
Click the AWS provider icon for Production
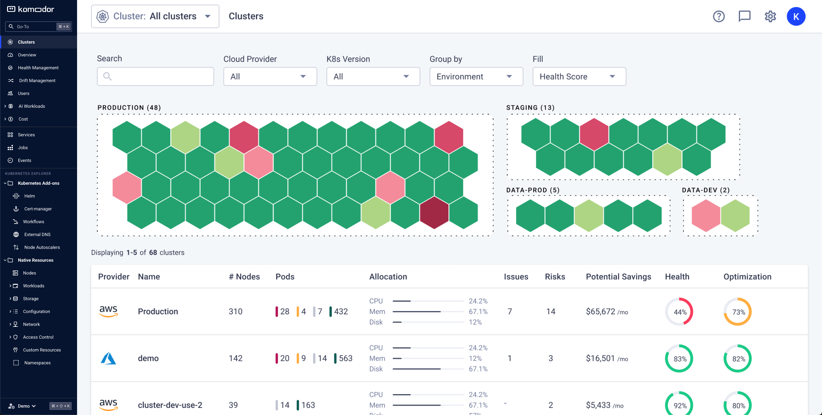[108, 311]
